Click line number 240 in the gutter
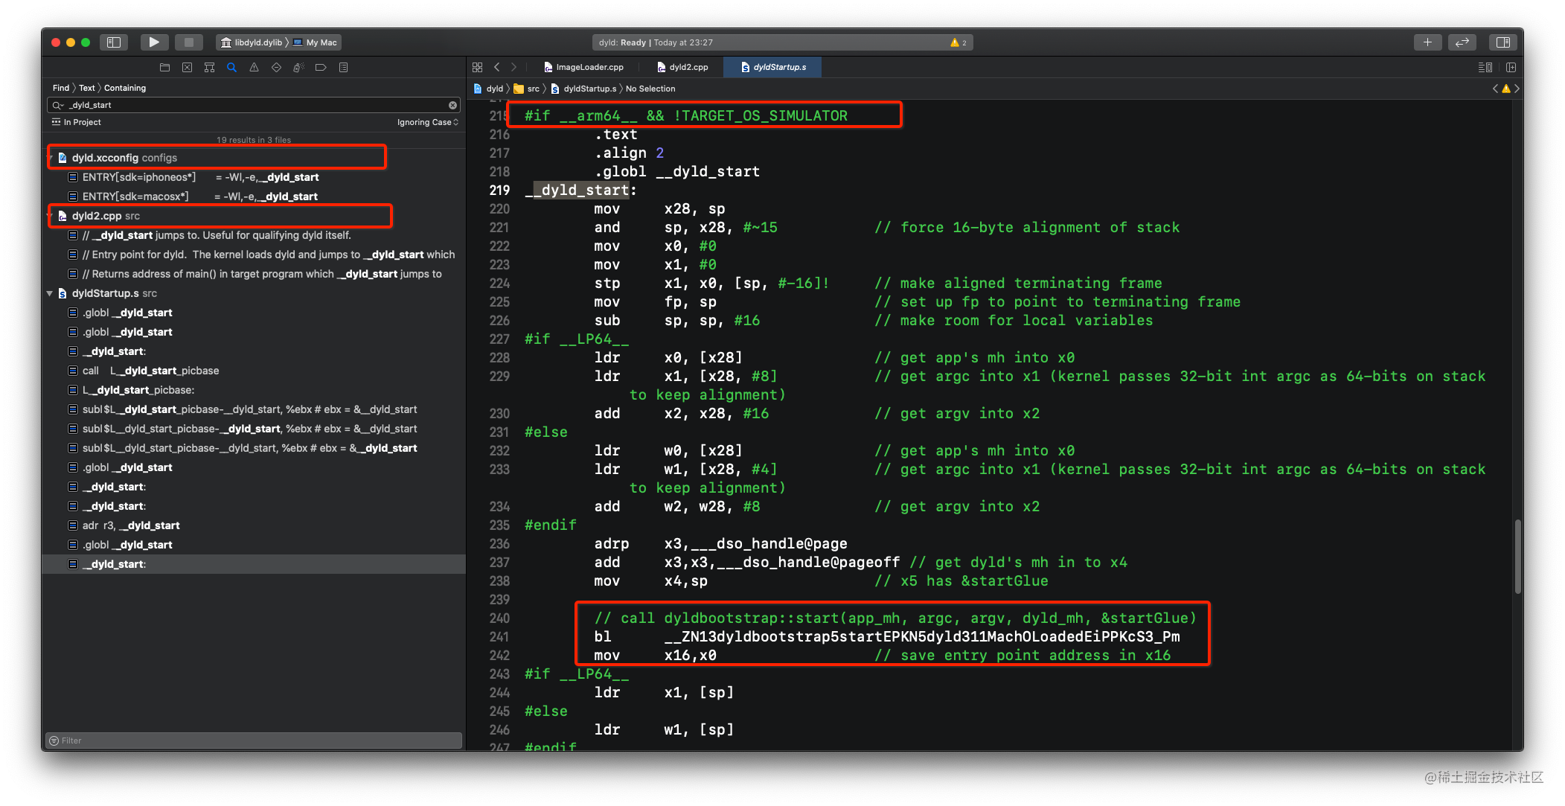The height and width of the screenshot is (806, 1565). (x=499, y=618)
